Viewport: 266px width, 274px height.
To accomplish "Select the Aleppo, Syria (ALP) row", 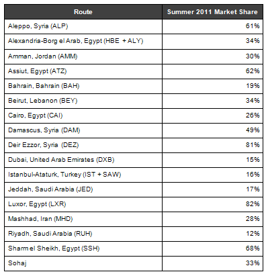I will pyautogui.click(x=134, y=26).
